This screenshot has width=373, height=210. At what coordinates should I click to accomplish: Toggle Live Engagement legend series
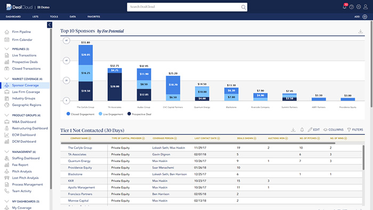point(111,114)
